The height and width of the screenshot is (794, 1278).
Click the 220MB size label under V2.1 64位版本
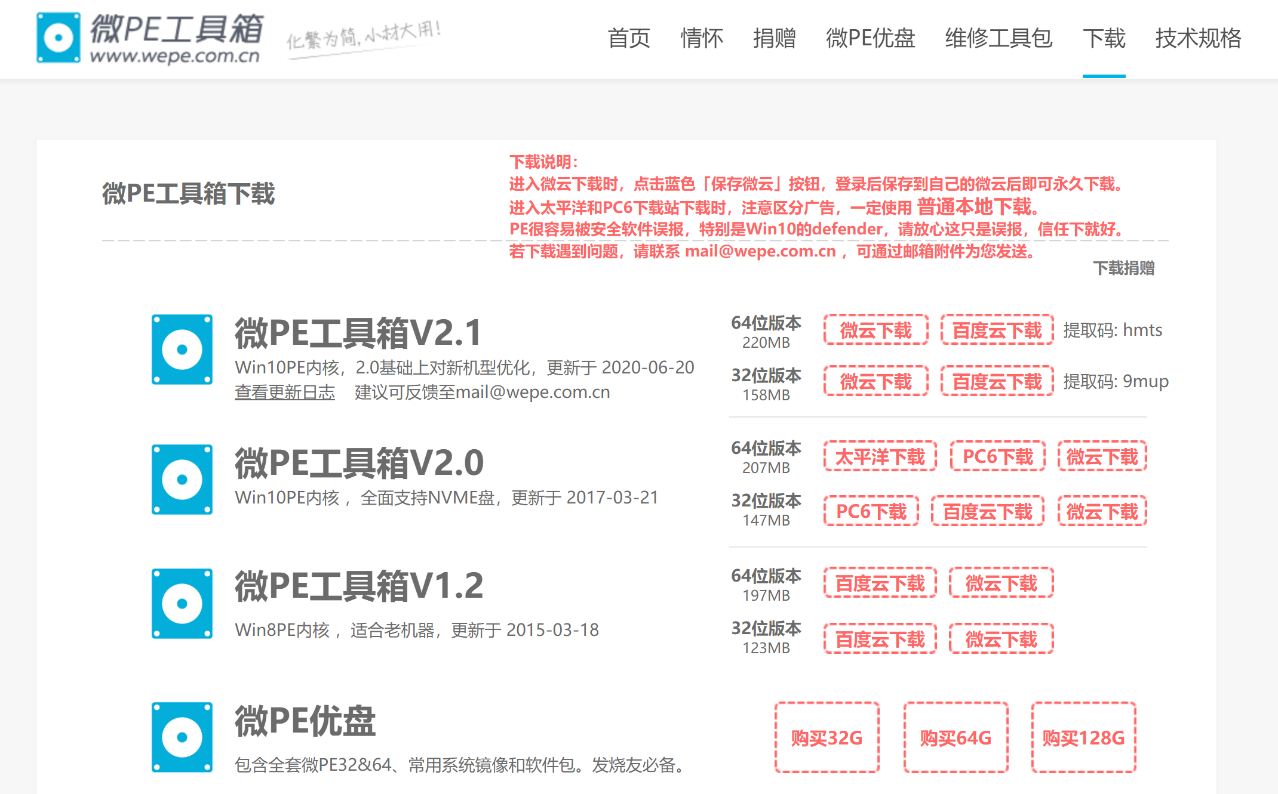[x=766, y=342]
